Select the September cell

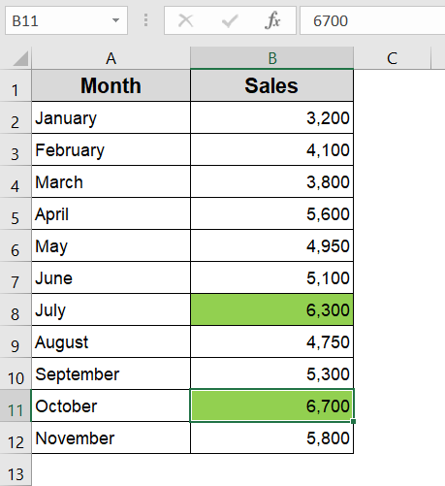(111, 373)
